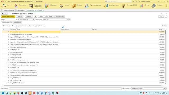
Task: Click the Материал/Работа column header
Action: [35, 29]
